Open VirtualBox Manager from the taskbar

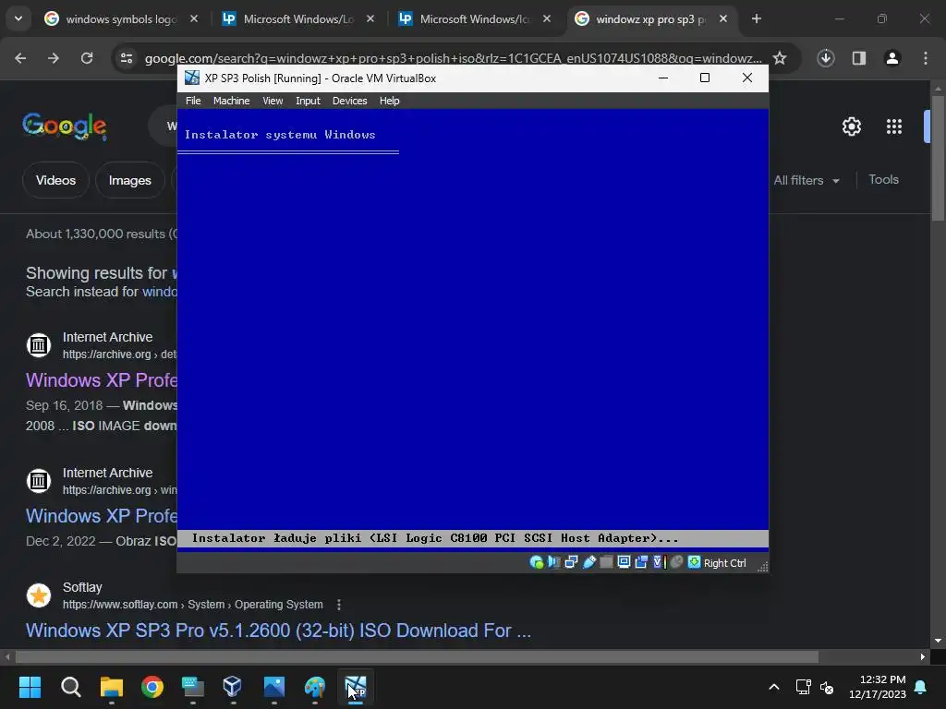(232, 686)
